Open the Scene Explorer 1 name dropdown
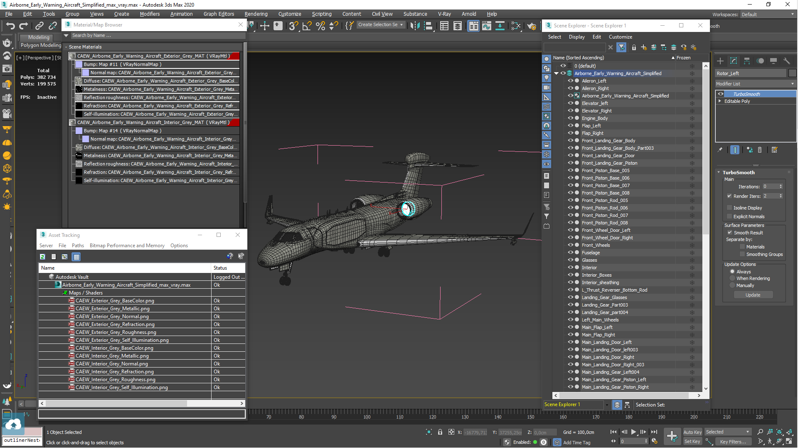Screen dimensions: 798x448 tap(607, 404)
